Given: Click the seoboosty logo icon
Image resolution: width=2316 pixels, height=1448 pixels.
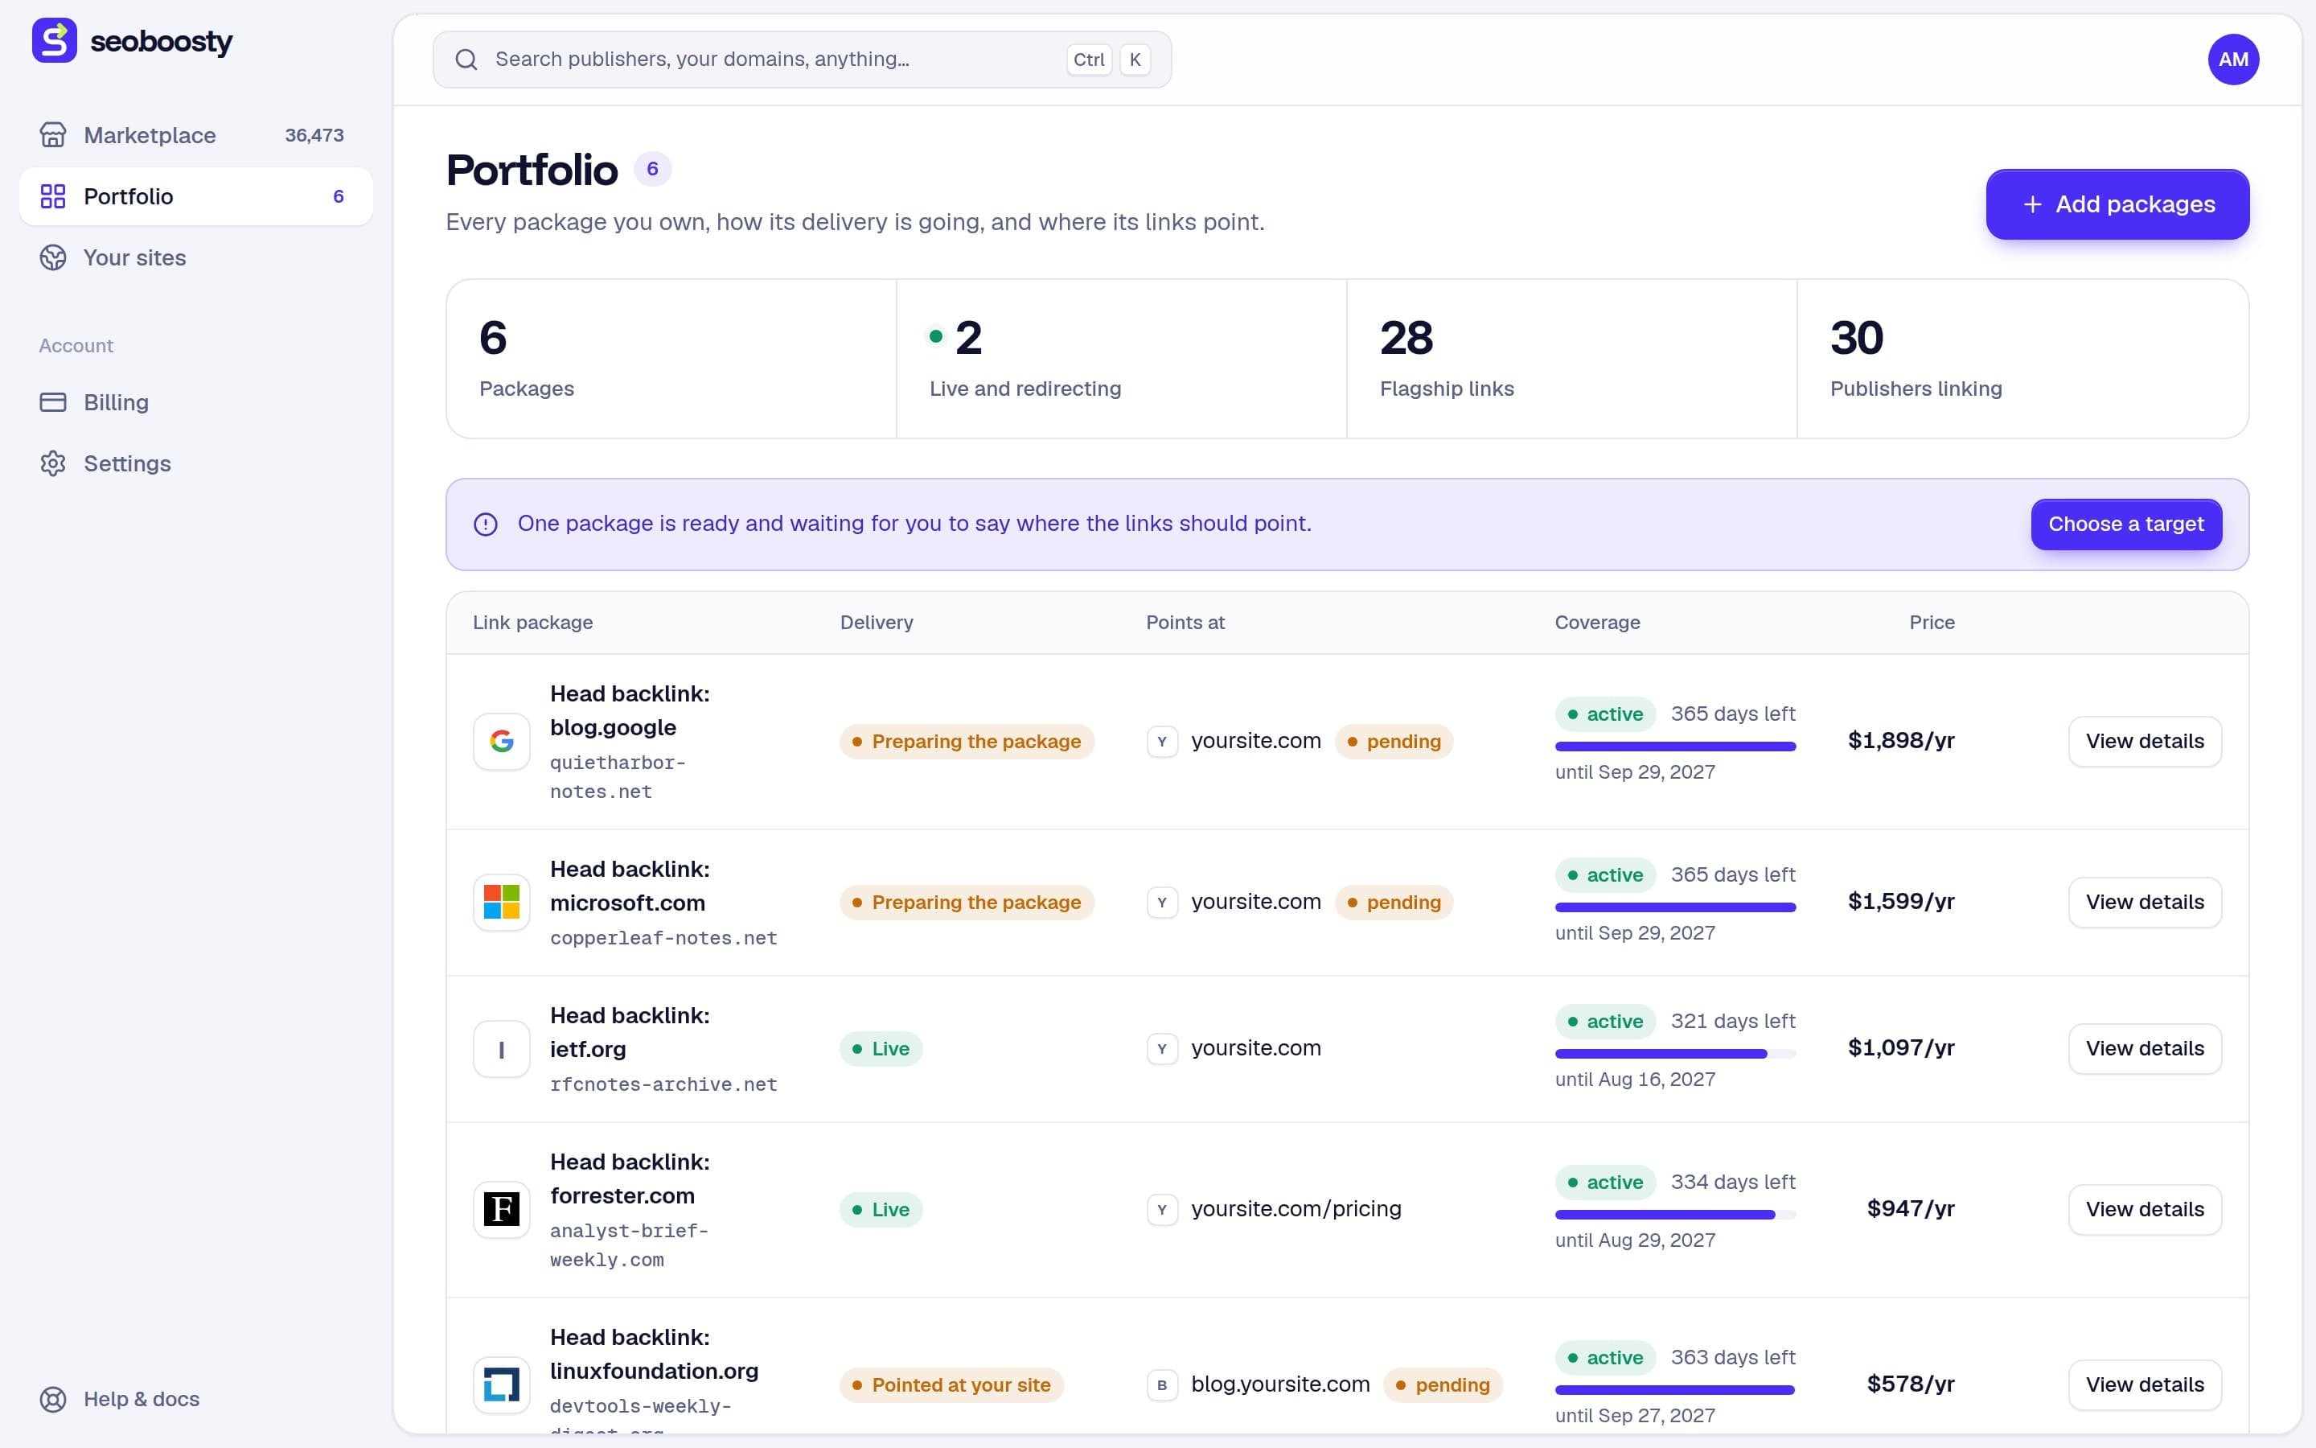Looking at the screenshot, I should coord(55,41).
